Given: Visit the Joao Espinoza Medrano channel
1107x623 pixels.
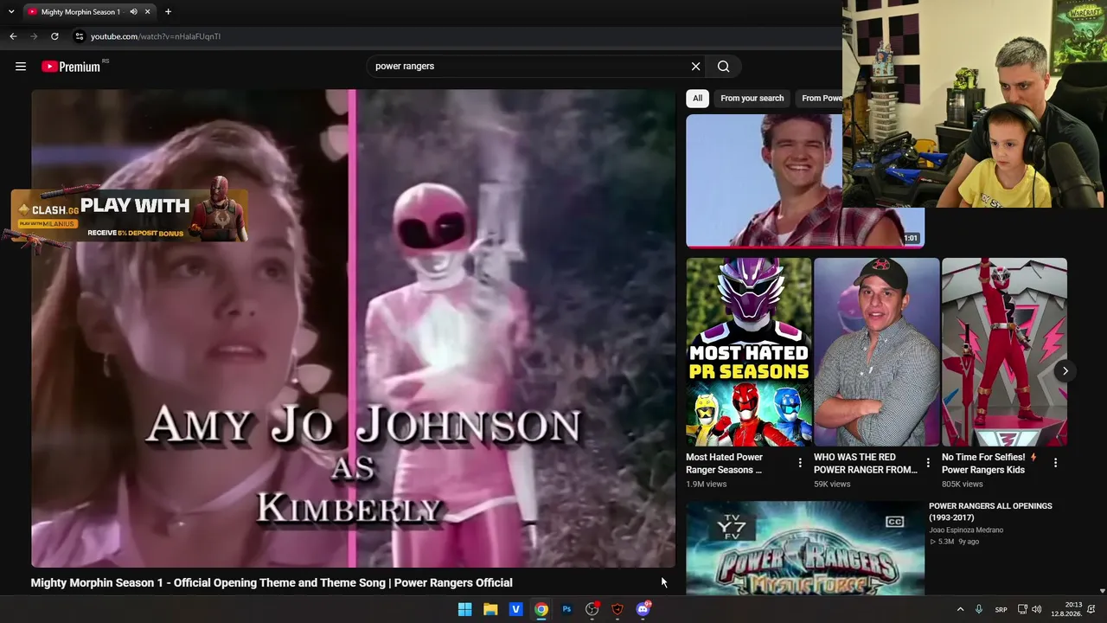Looking at the screenshot, I should click(966, 530).
